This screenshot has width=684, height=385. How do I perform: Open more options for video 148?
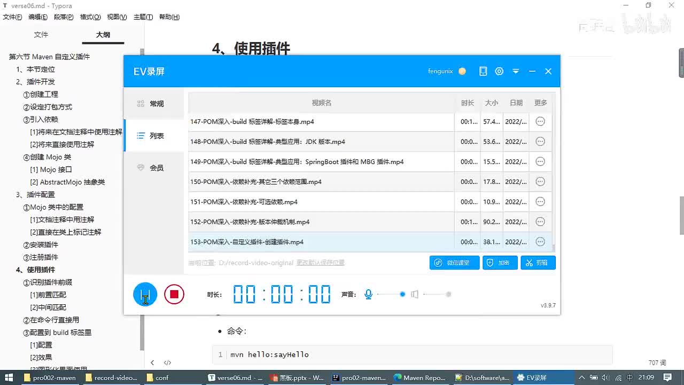click(540, 142)
